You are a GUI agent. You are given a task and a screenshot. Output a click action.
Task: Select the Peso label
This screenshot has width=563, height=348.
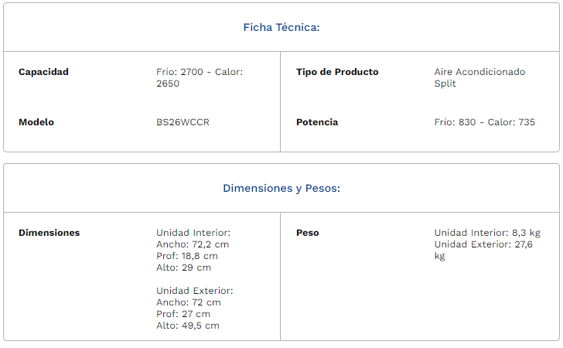(307, 233)
